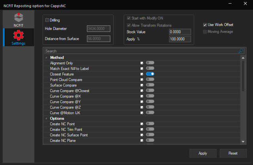Click the note icon beside Create NC Point
This screenshot has height=165, width=253.
point(142,124)
